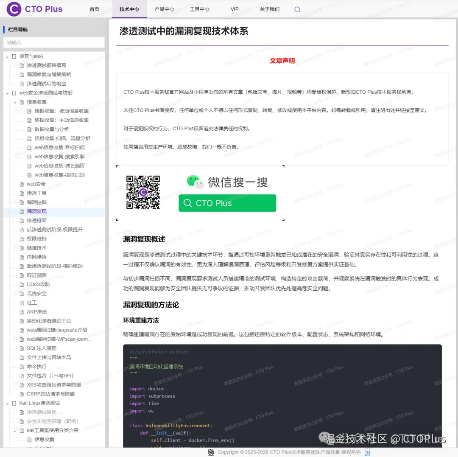Click the 请输入 sidebar search field
The height and width of the screenshot is (457, 458).
[54, 42]
